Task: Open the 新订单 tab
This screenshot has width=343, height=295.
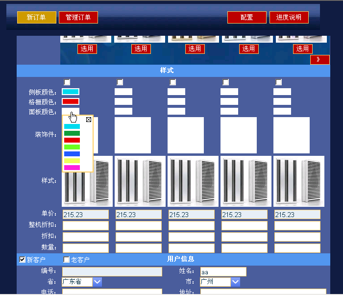Action: point(37,18)
